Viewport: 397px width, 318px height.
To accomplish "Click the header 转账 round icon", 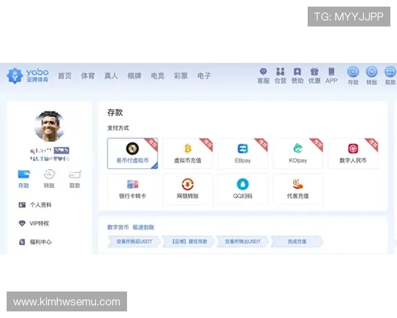I will pyautogui.click(x=372, y=72).
